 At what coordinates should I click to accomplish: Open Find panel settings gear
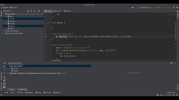pos(171,63)
